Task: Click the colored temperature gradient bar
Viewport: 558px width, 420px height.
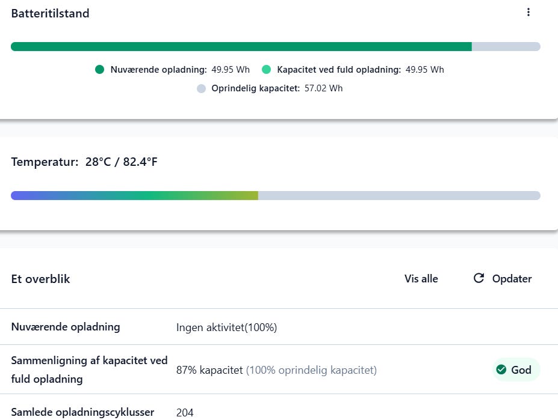Action: coord(134,195)
